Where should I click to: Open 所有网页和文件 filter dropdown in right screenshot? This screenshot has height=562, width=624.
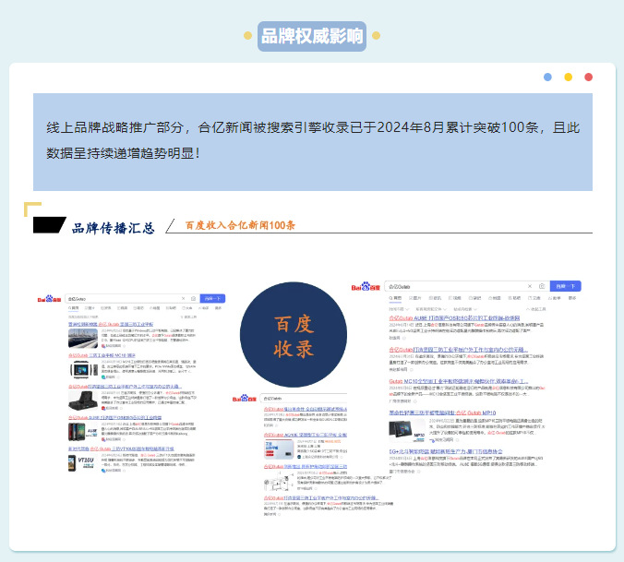431,309
